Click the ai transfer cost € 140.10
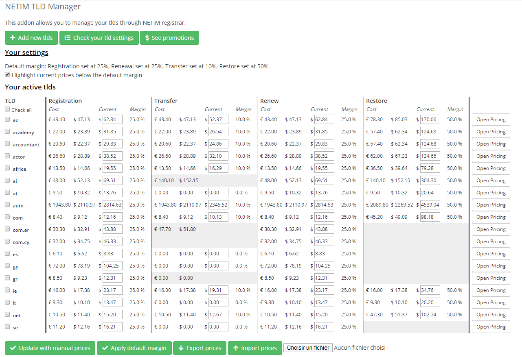The image size is (522, 357). coord(164,181)
